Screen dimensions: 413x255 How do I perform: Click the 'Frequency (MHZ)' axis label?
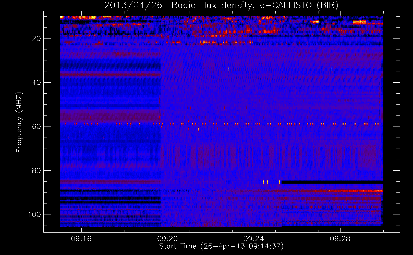pyautogui.click(x=19, y=122)
